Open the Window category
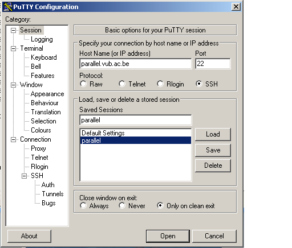The width and height of the screenshot is (292, 248). 31,85
